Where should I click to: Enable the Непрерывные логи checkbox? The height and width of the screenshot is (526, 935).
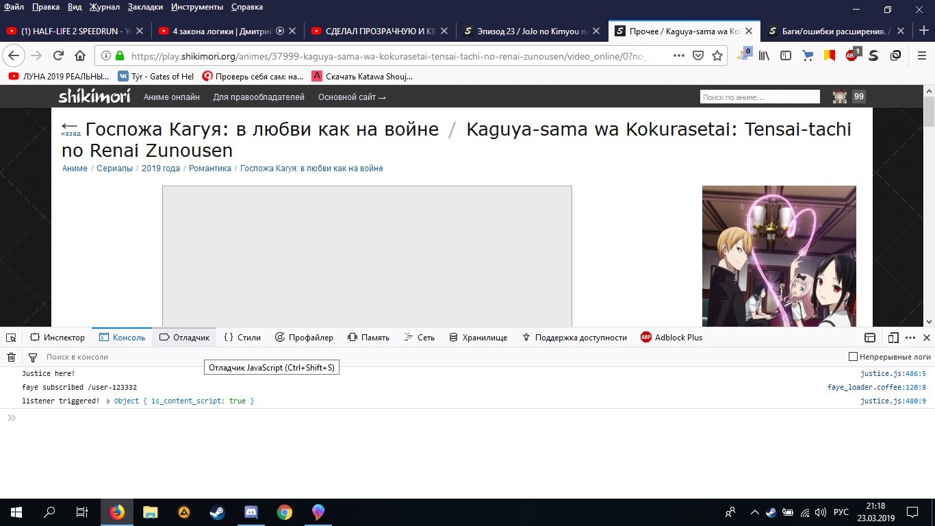point(853,357)
